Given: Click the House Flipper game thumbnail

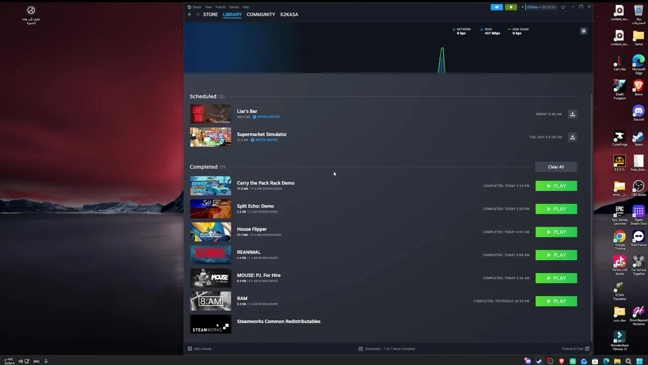Looking at the screenshot, I should pyautogui.click(x=211, y=232).
